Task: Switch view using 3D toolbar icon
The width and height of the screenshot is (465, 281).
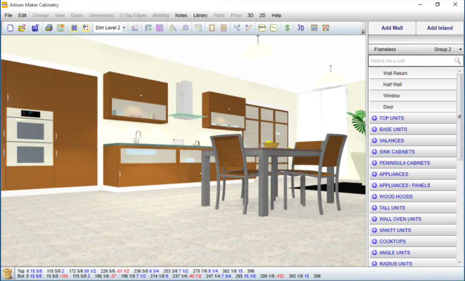Action: pos(300,28)
